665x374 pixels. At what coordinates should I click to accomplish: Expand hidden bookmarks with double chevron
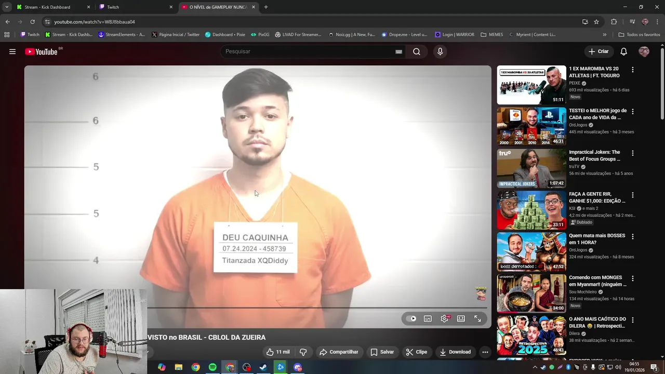pos(604,35)
